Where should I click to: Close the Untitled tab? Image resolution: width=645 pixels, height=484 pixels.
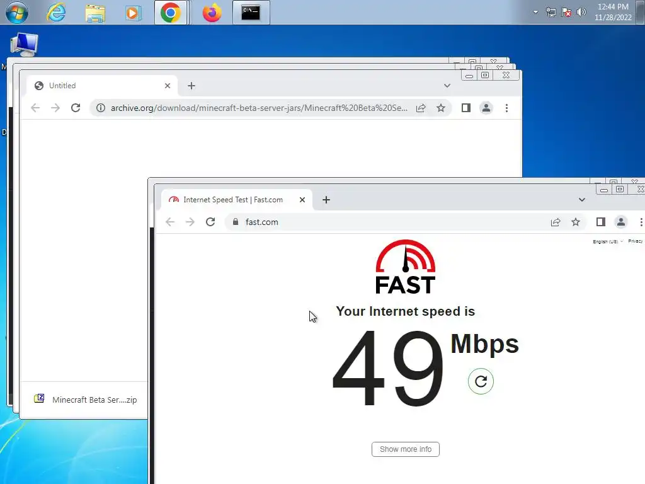click(x=167, y=86)
